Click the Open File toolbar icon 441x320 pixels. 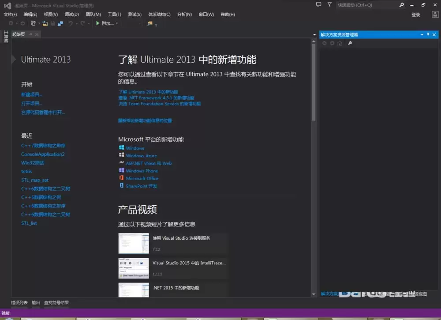pyautogui.click(x=45, y=23)
